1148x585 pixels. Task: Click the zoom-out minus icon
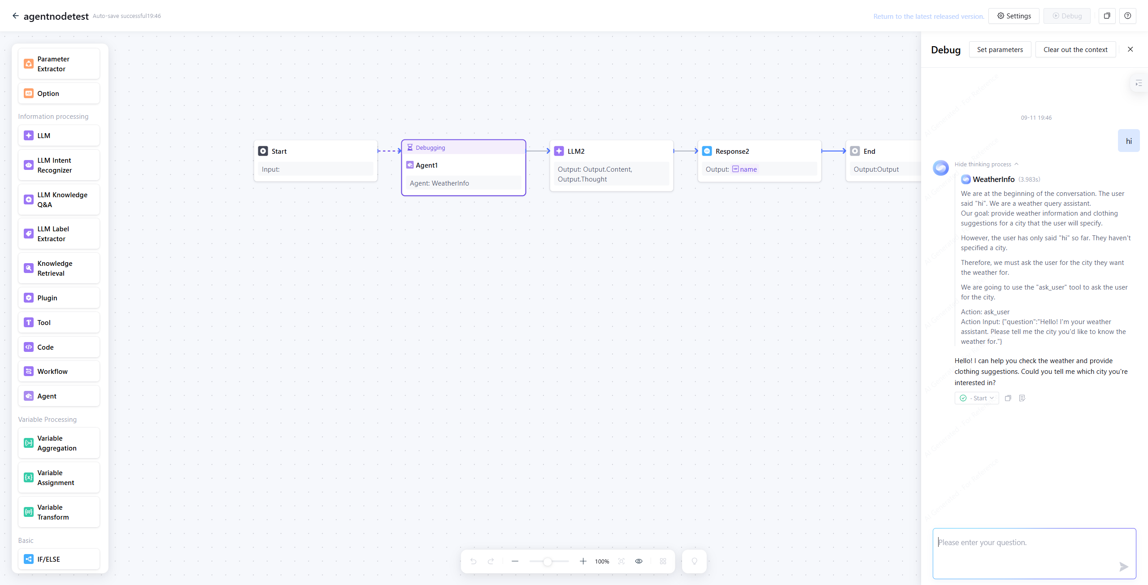coord(515,561)
